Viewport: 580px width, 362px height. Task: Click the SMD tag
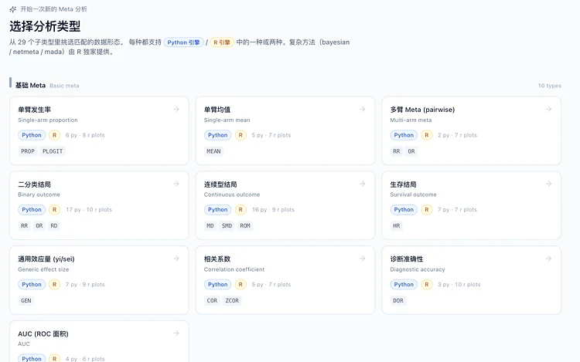pos(227,226)
